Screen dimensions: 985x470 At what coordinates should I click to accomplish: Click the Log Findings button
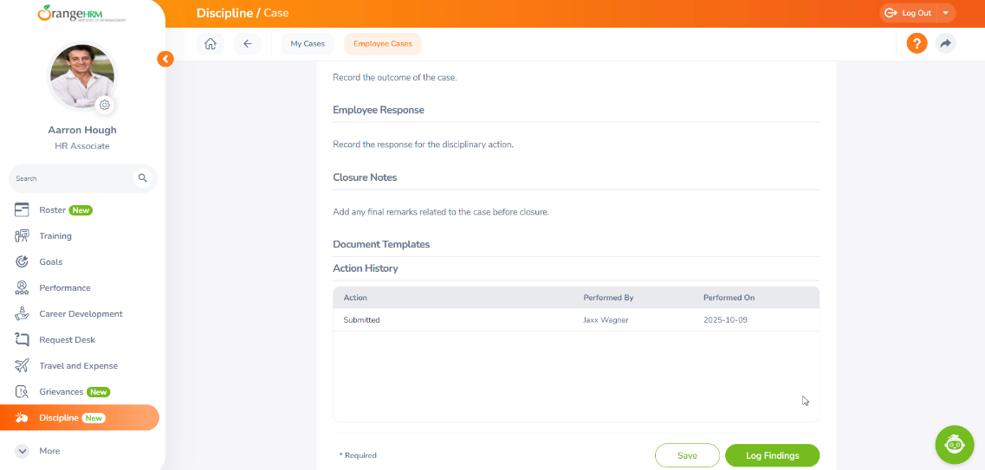click(771, 455)
